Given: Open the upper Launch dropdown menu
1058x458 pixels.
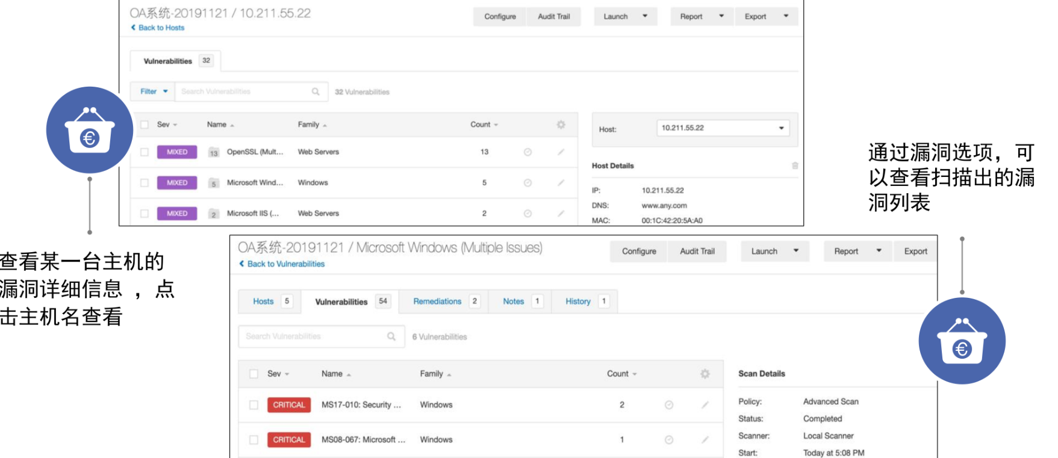Looking at the screenshot, I should coord(625,17).
